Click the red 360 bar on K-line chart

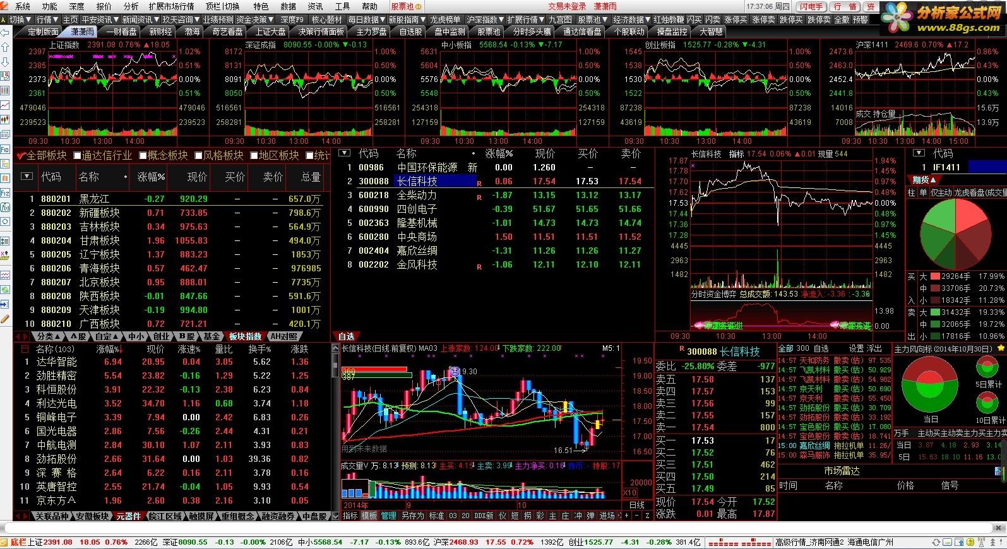374,369
